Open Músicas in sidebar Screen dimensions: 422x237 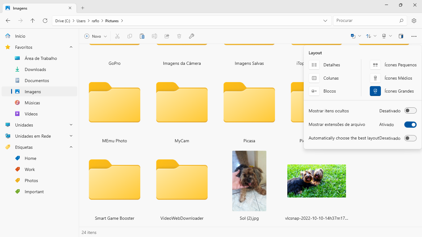[x=39, y=103]
